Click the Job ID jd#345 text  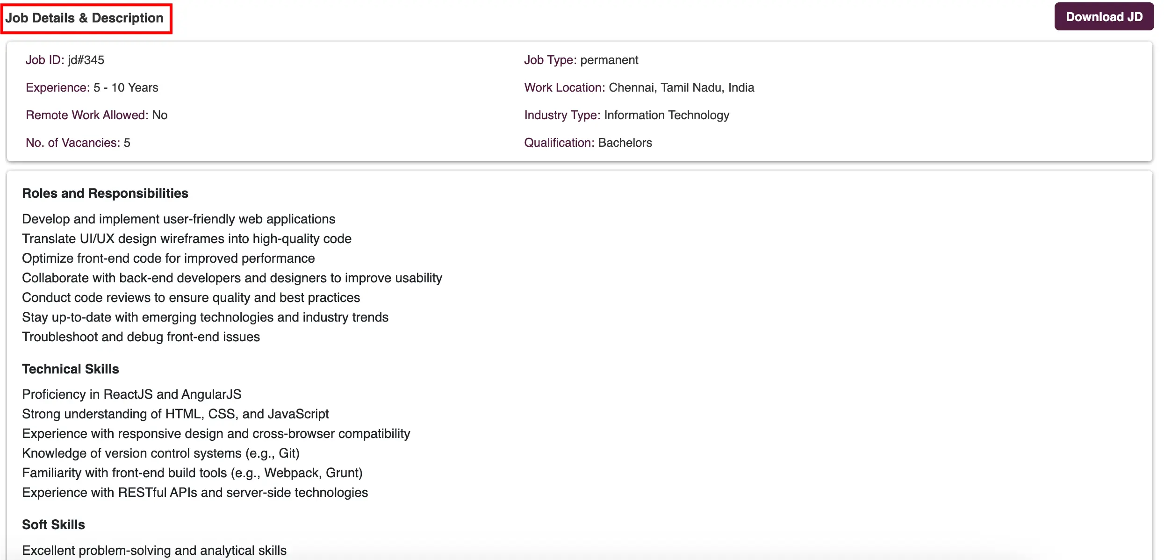[65, 60]
